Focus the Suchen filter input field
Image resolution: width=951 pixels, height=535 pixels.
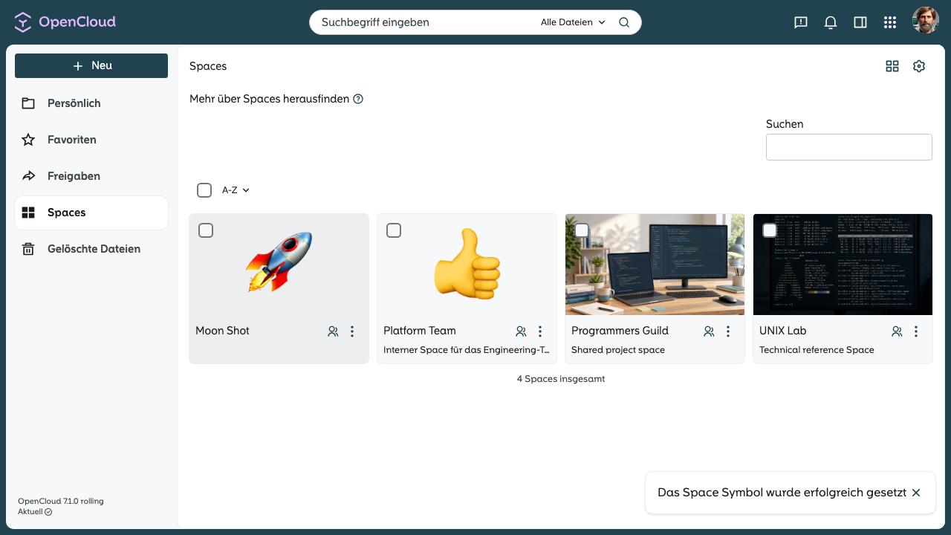pyautogui.click(x=849, y=147)
